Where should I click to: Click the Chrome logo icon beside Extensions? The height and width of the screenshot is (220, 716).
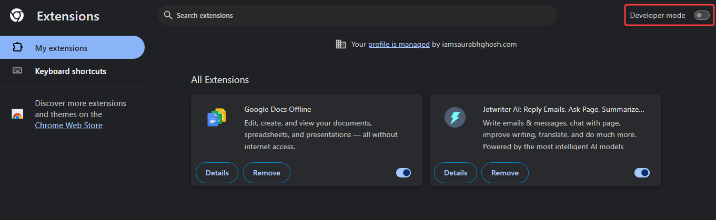17,16
